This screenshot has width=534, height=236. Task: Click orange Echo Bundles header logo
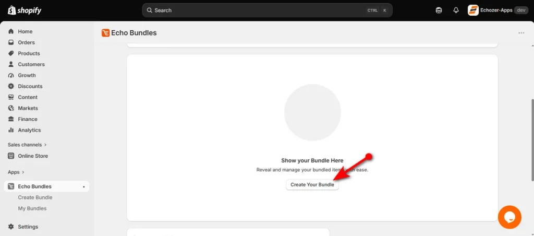click(x=105, y=33)
